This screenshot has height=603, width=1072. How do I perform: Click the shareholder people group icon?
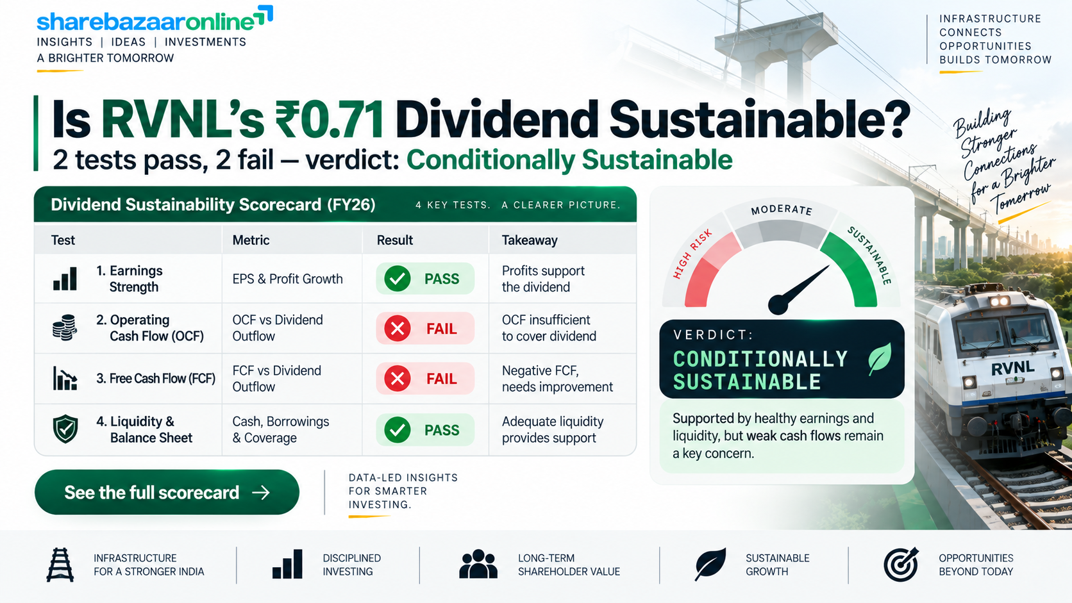coord(478,565)
